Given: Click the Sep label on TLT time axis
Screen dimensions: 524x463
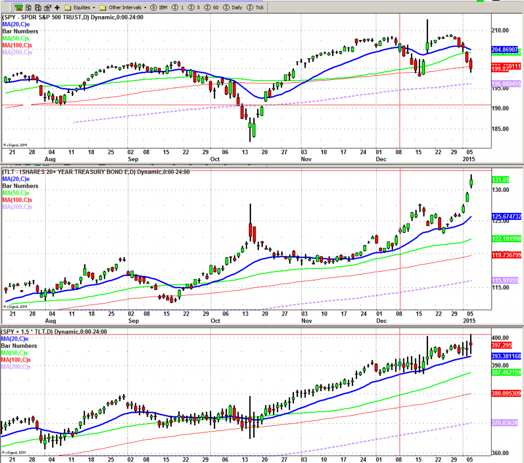Looking at the screenshot, I should [133, 320].
